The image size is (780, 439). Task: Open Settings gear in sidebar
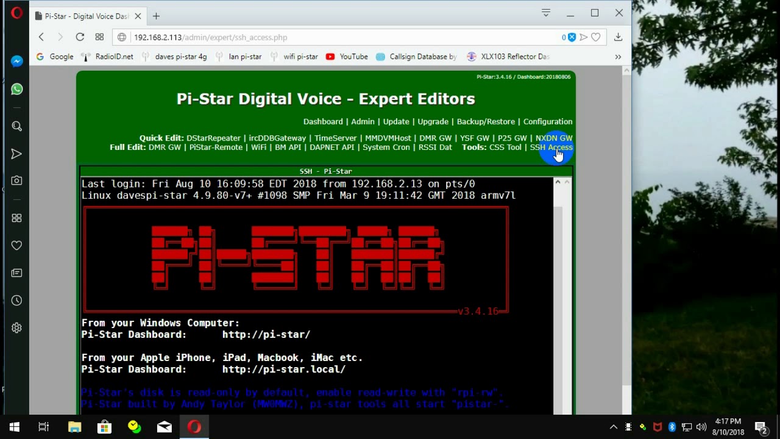(16, 328)
